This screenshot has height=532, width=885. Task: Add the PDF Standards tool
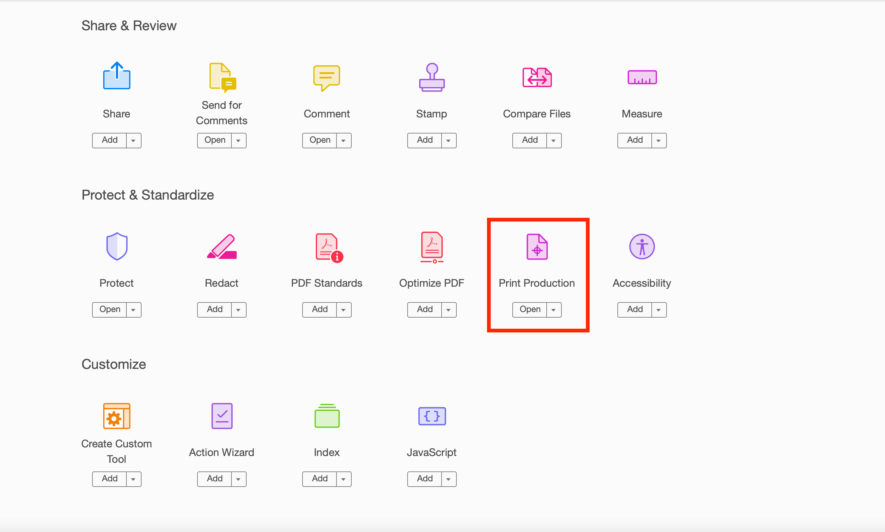click(x=320, y=309)
